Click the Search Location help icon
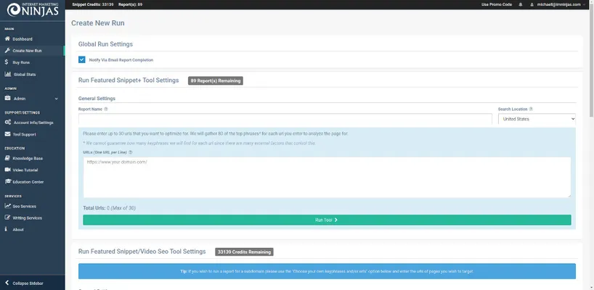594x290 pixels. point(531,109)
